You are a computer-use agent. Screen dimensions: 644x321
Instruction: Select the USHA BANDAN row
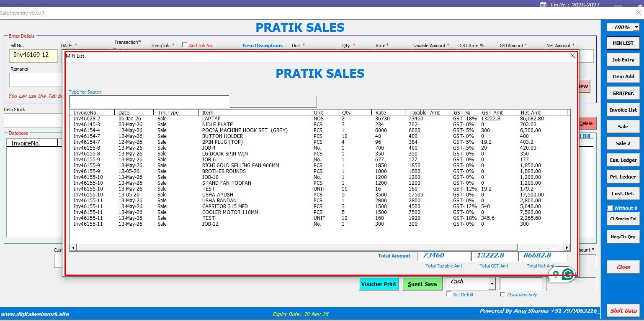(320, 201)
